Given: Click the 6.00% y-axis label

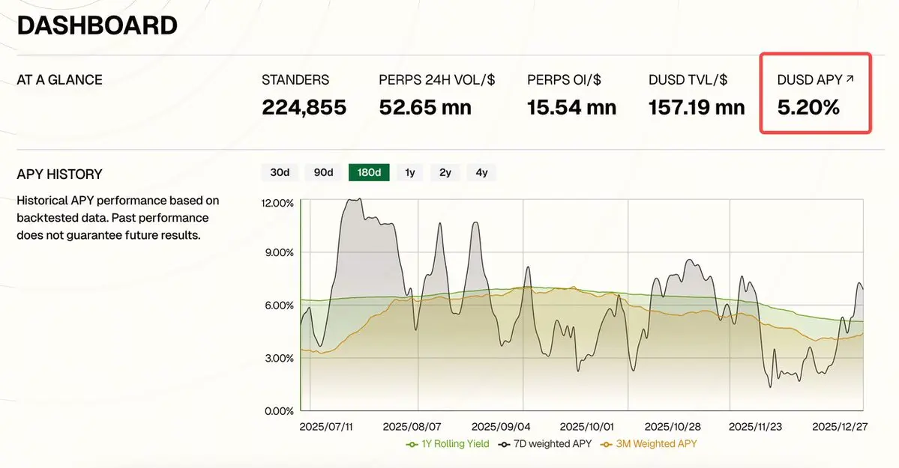Looking at the screenshot, I should coord(279,306).
